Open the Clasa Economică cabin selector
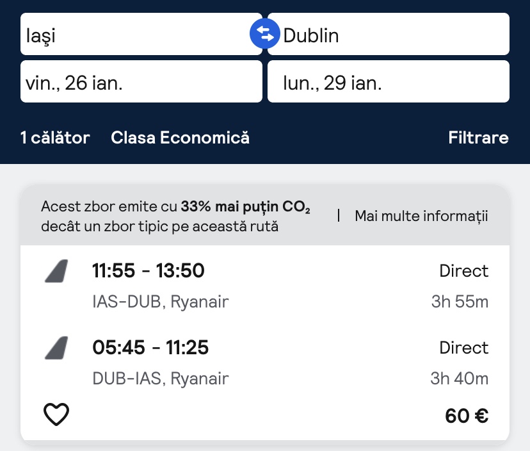Image resolution: width=530 pixels, height=451 pixels. (180, 138)
